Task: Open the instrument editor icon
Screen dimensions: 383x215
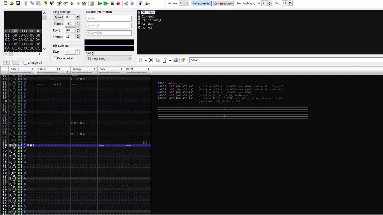Action: 183,60
